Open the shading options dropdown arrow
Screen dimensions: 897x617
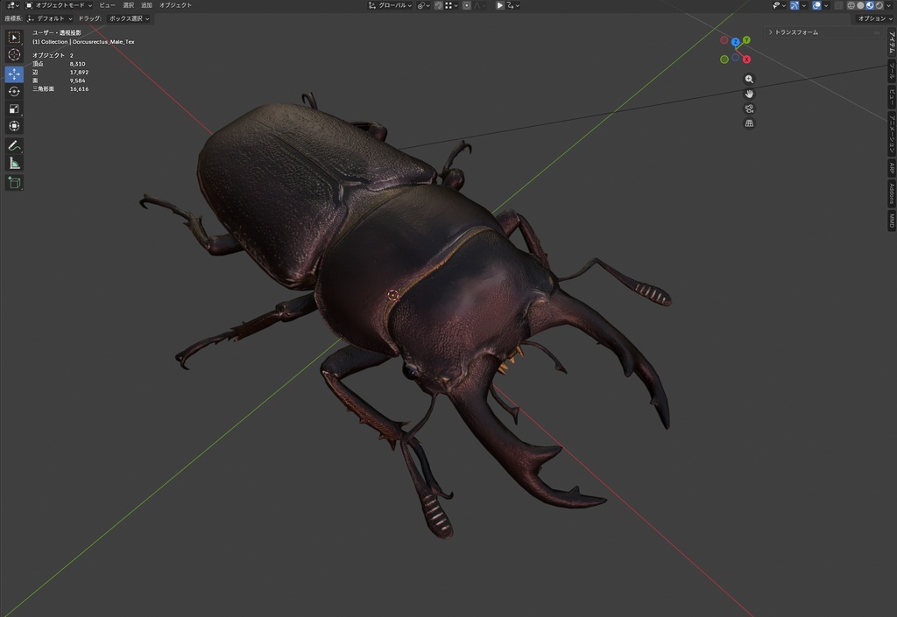[888, 5]
